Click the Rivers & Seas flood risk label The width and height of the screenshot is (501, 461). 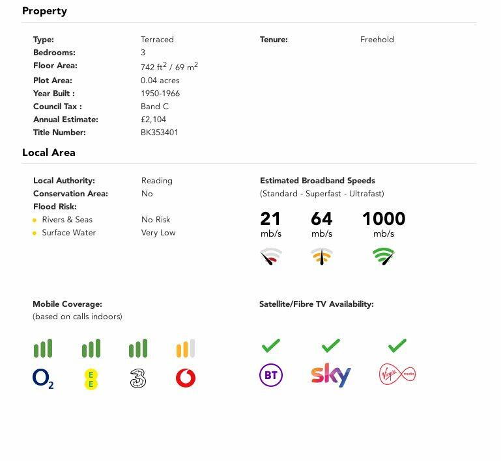(67, 220)
